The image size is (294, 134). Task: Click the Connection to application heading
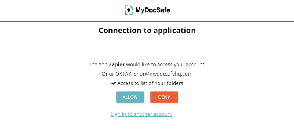[x=147, y=31]
